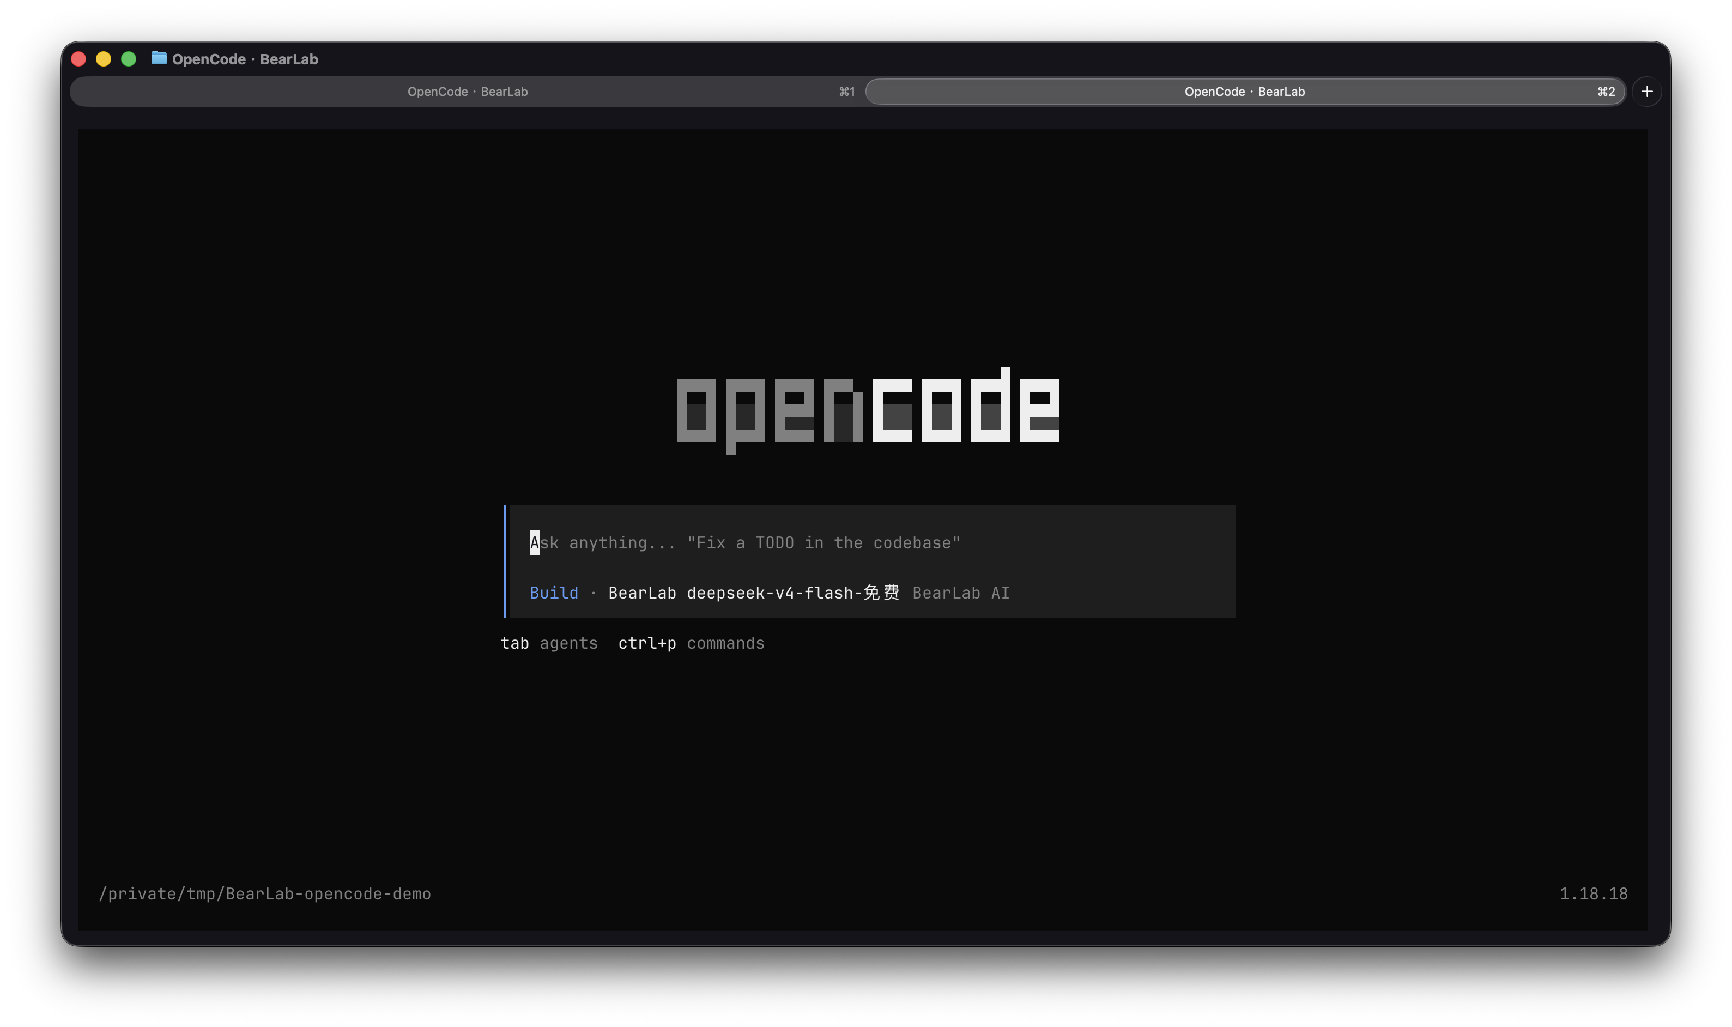
Task: Click the 'tab agents' hint
Action: (548, 644)
